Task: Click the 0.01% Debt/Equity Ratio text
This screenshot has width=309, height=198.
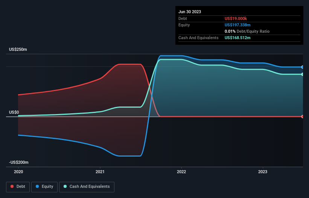Action: click(247, 31)
